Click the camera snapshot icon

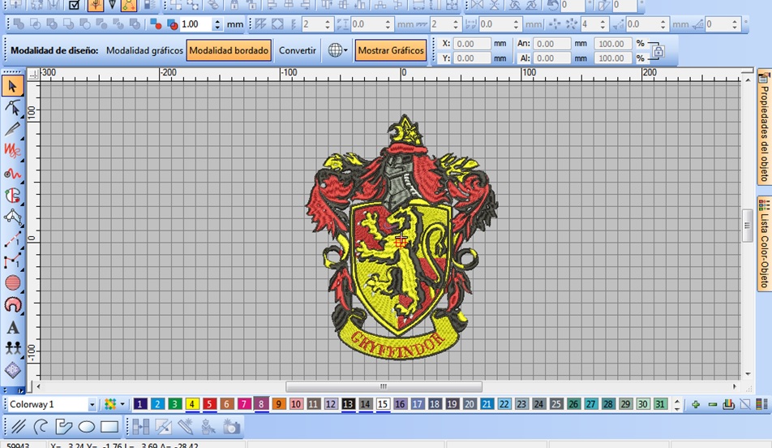pyautogui.click(x=231, y=426)
